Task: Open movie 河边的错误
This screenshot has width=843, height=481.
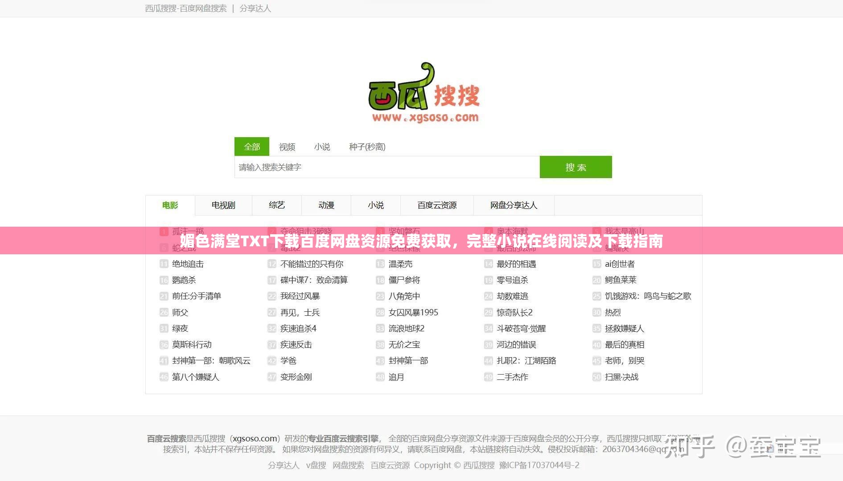Action: click(x=516, y=345)
